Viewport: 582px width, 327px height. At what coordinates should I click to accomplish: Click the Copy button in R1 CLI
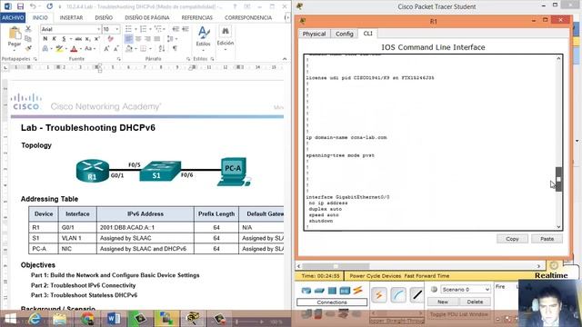[512, 239]
